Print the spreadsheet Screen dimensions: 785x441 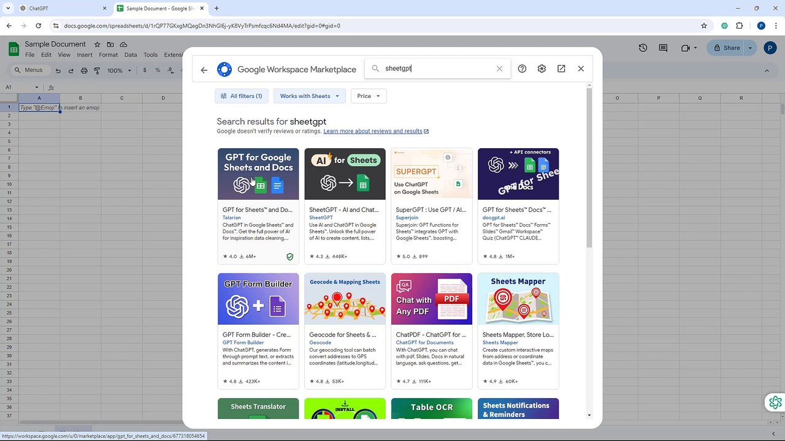[84, 70]
